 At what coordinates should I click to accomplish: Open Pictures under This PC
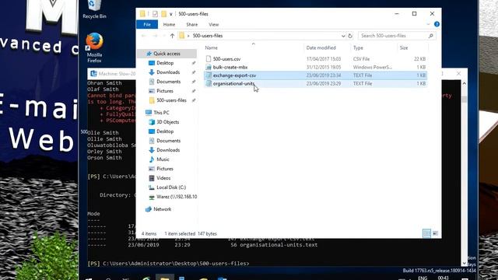pyautogui.click(x=165, y=169)
